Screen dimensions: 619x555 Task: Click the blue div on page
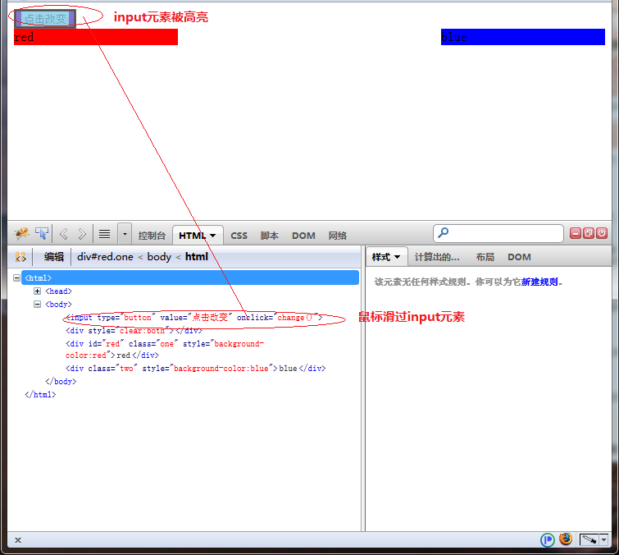click(x=523, y=37)
